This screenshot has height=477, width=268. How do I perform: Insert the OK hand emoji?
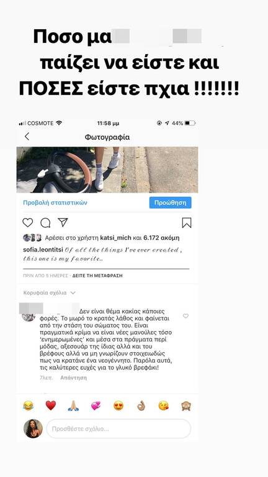tap(141, 406)
